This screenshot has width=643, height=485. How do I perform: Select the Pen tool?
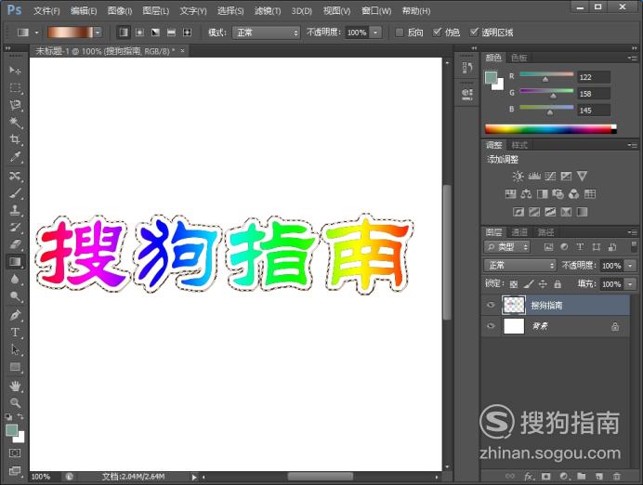(15, 315)
